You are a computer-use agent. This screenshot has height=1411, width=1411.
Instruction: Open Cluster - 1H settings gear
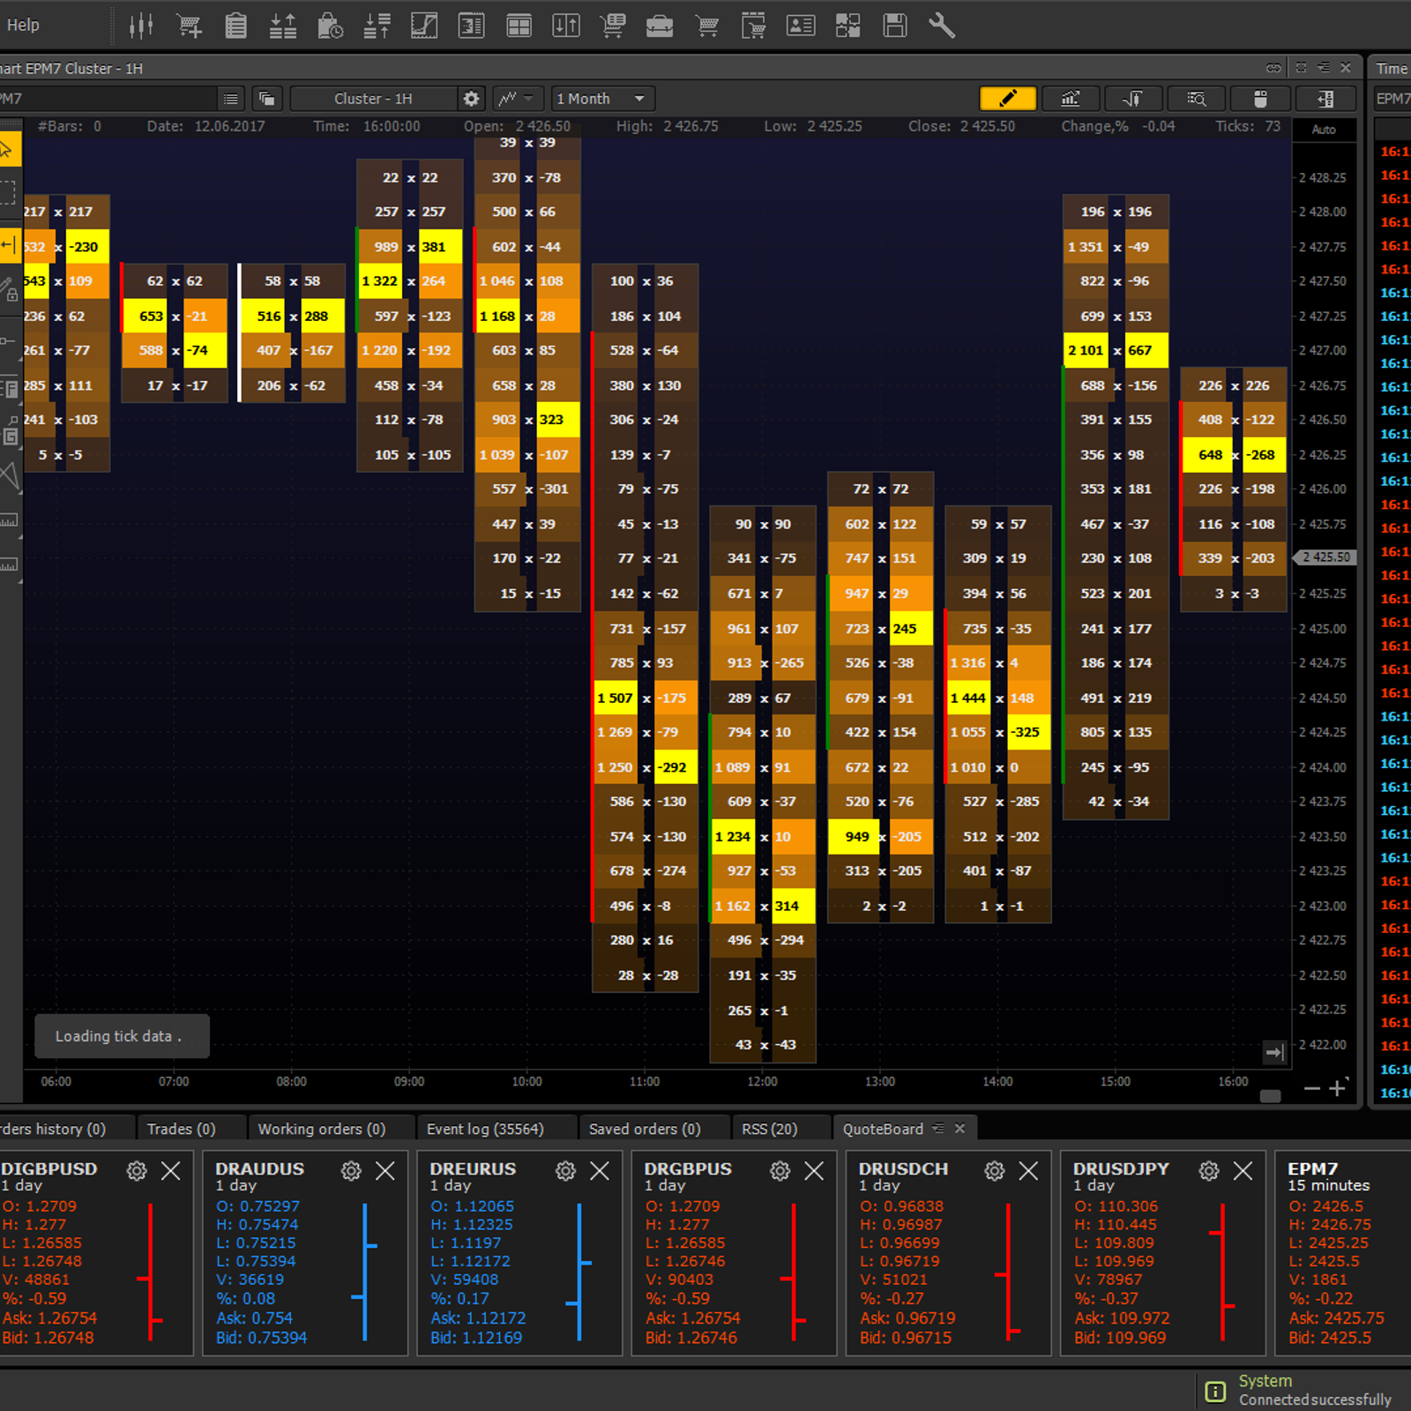click(472, 99)
